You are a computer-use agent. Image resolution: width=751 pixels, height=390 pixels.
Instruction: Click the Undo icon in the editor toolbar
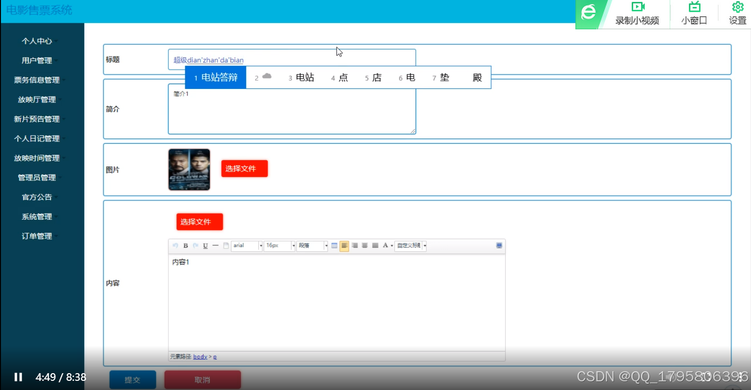click(175, 246)
